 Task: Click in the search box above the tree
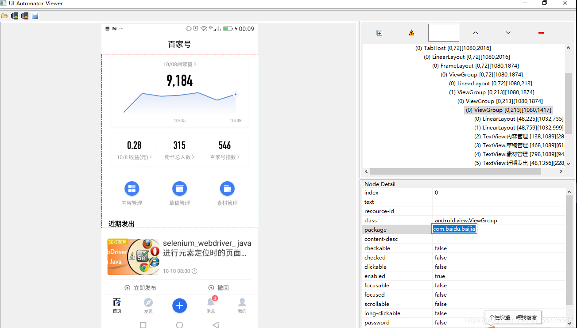coord(444,33)
